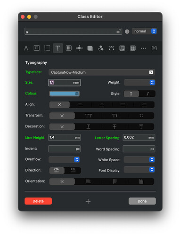Set Decoration to none
The image size is (180, 235).
click(x=62, y=126)
